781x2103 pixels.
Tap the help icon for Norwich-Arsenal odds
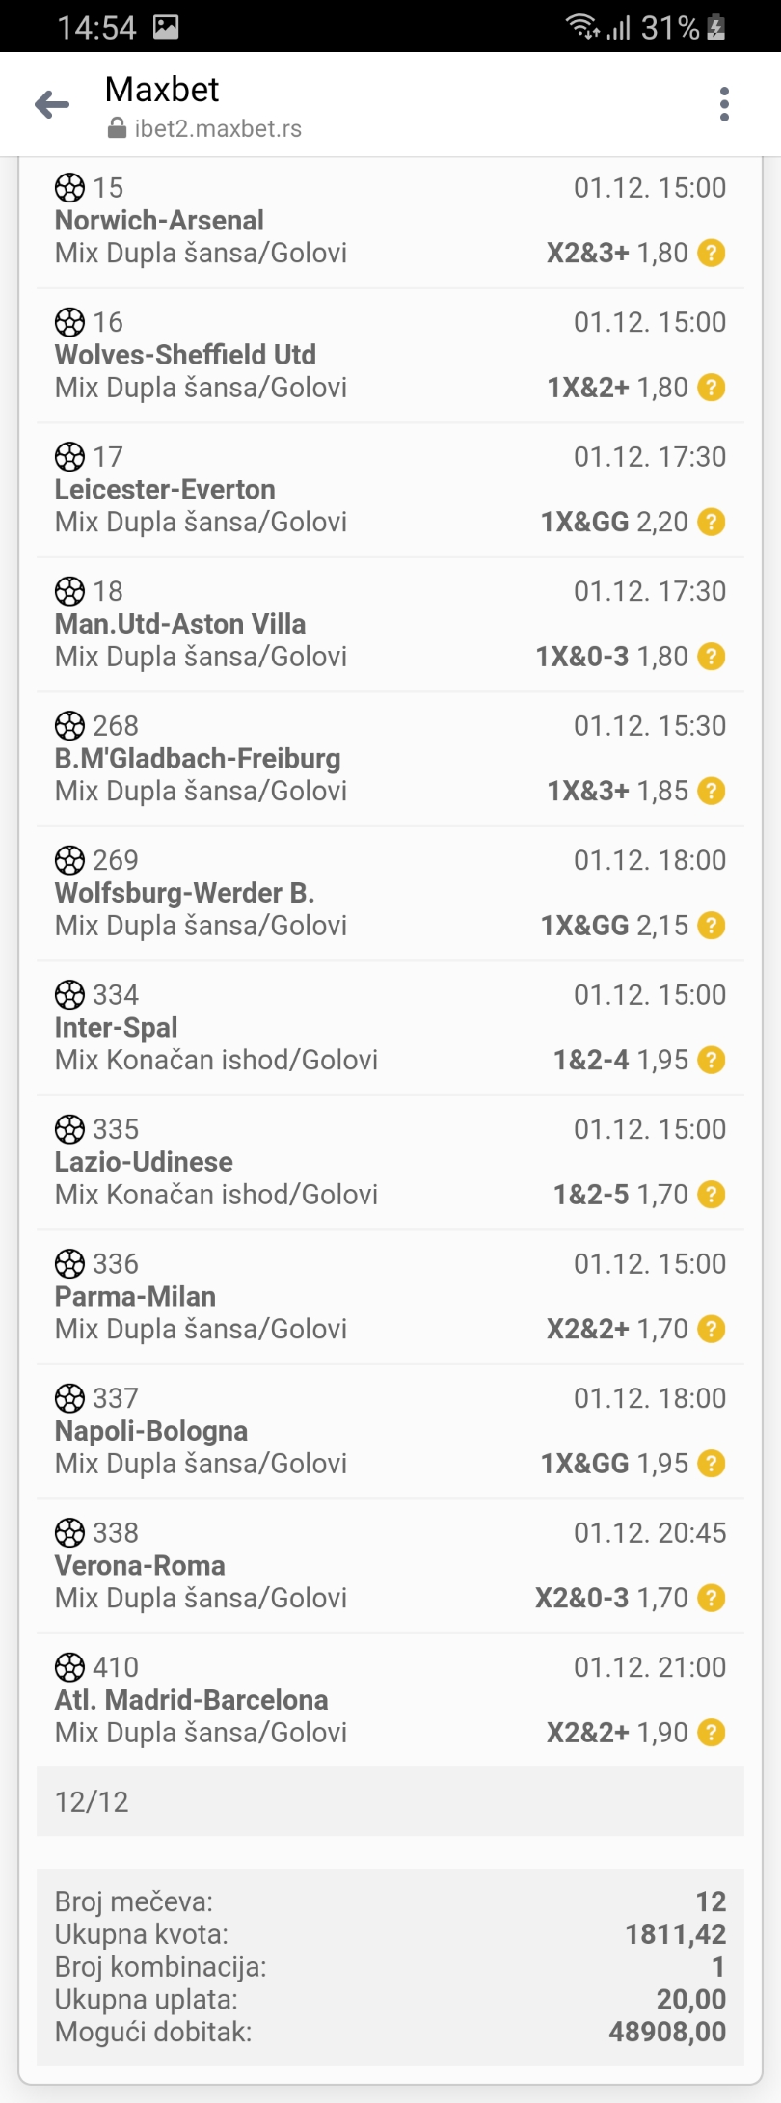(x=712, y=253)
